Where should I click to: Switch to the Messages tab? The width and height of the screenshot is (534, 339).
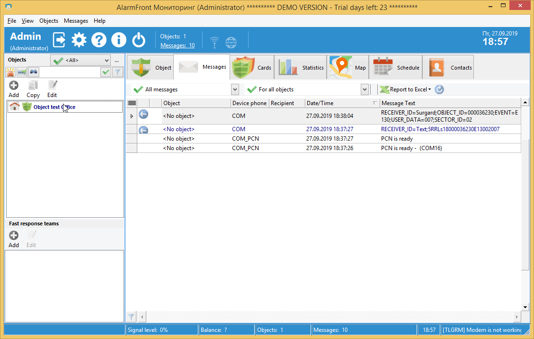point(202,67)
